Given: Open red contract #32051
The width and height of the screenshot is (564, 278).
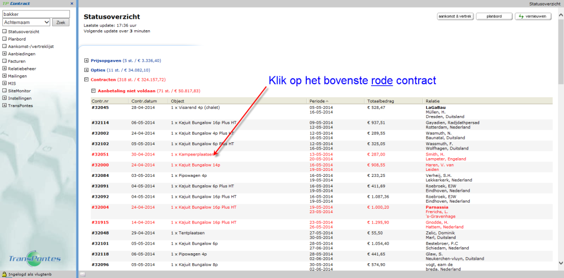Looking at the screenshot, I should [x=100, y=154].
